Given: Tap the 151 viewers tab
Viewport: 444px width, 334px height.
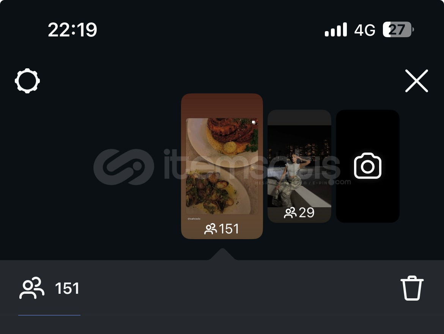Looking at the screenshot, I should 49,288.
